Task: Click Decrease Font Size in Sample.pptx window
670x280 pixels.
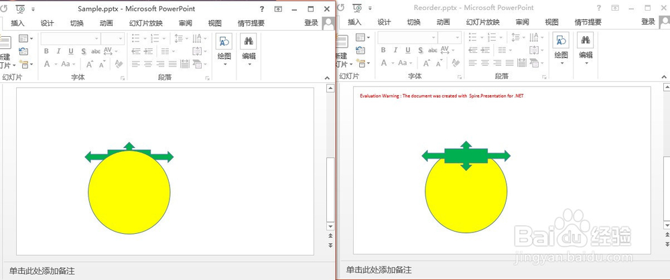Action: tap(102, 64)
